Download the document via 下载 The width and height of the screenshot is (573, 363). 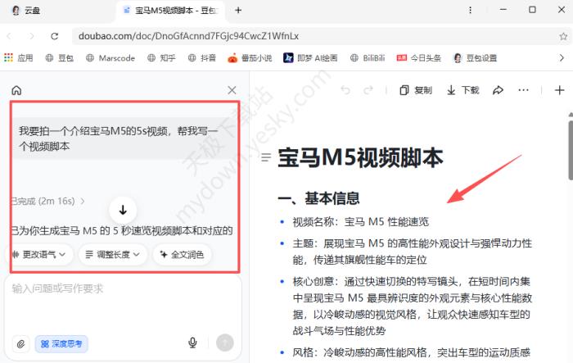[x=463, y=90]
